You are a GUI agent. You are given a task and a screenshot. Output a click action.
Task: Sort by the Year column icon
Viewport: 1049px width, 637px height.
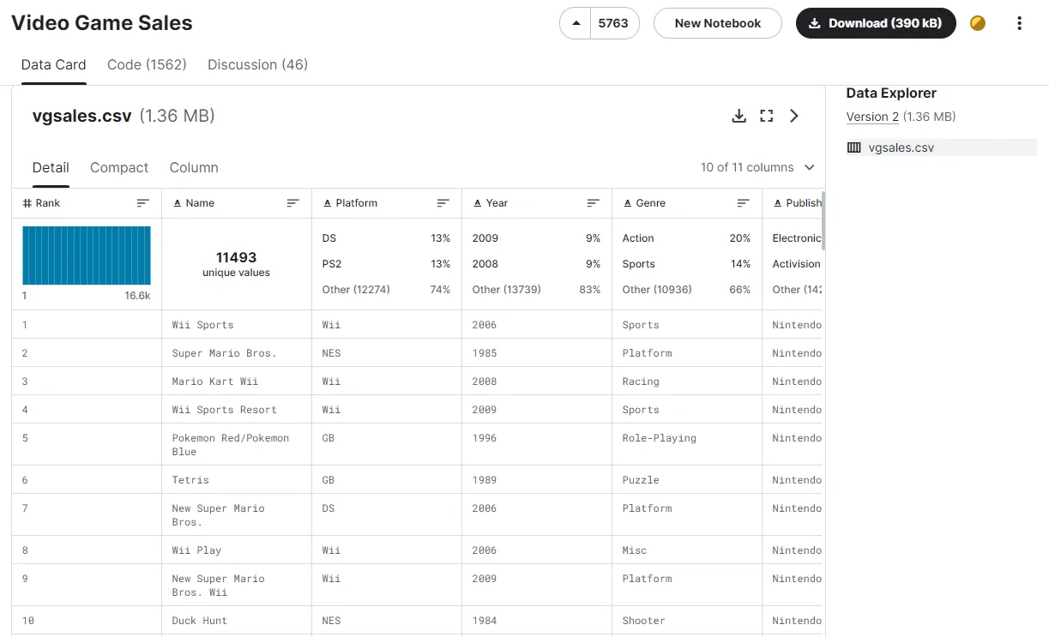[594, 203]
